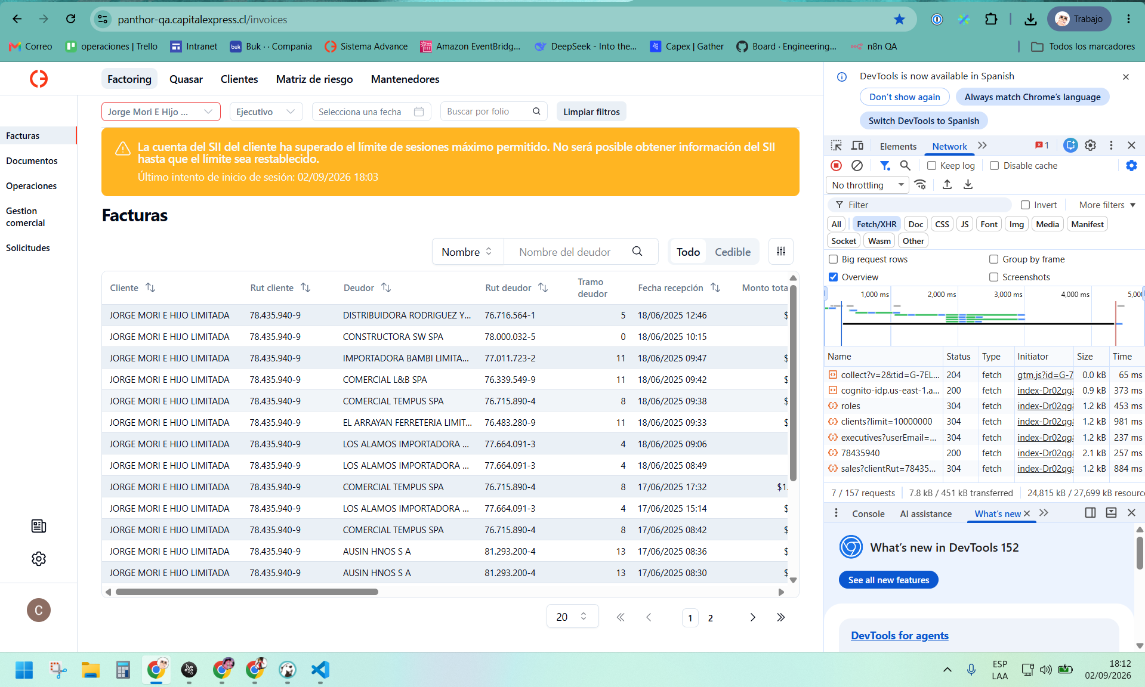Screen dimensions: 1145x687
Task: Open the column settings icon beside Cedible
Action: (x=780, y=252)
